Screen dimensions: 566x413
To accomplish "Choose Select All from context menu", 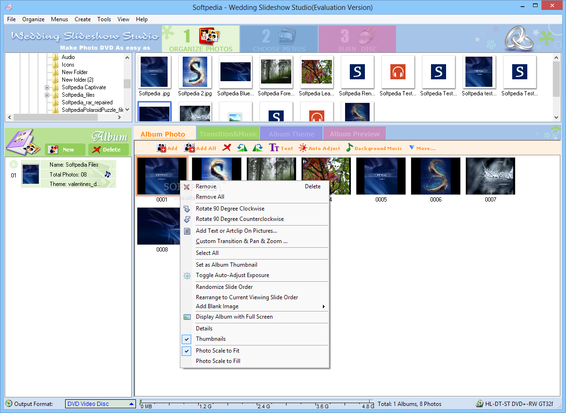I will coord(207,253).
